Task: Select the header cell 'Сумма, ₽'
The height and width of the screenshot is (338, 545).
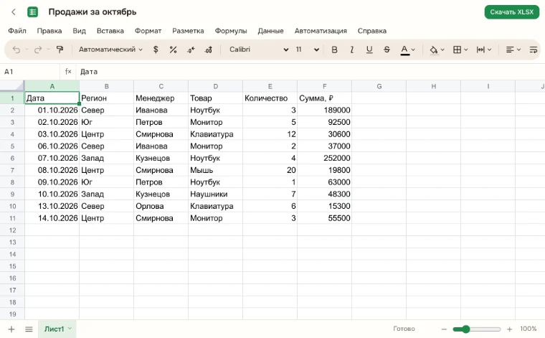Action: (x=324, y=98)
